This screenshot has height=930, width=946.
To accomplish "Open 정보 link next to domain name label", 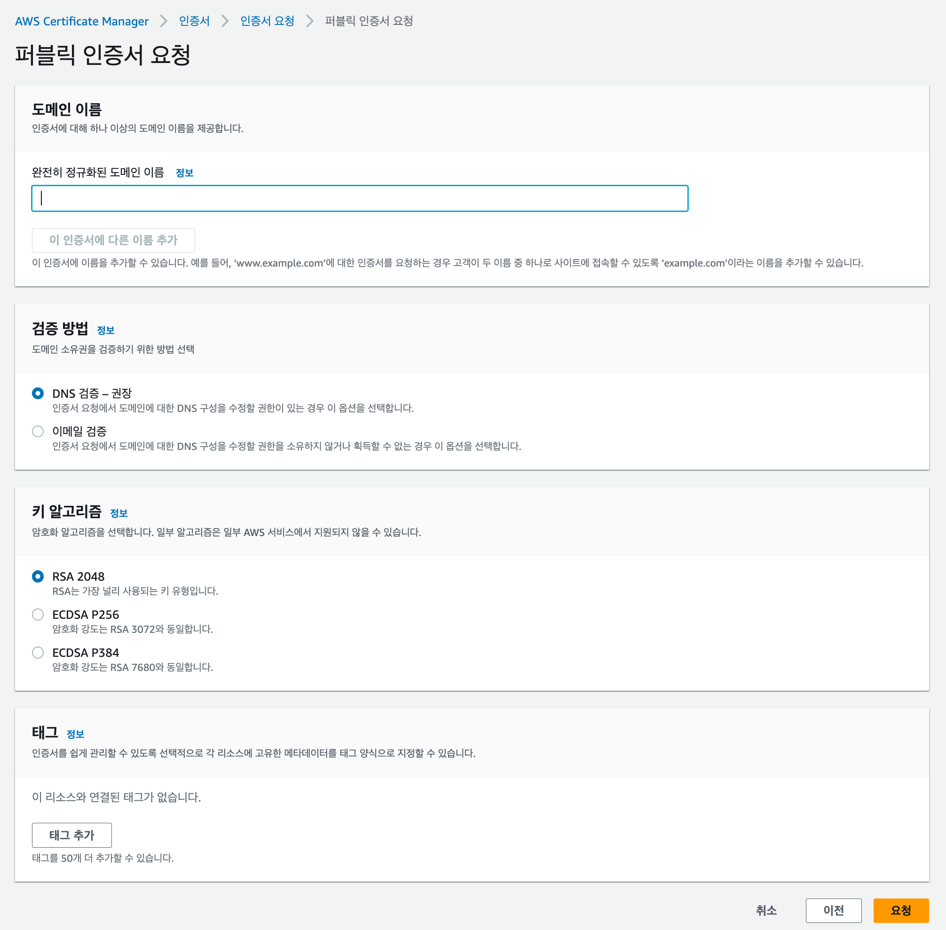I will [x=184, y=173].
